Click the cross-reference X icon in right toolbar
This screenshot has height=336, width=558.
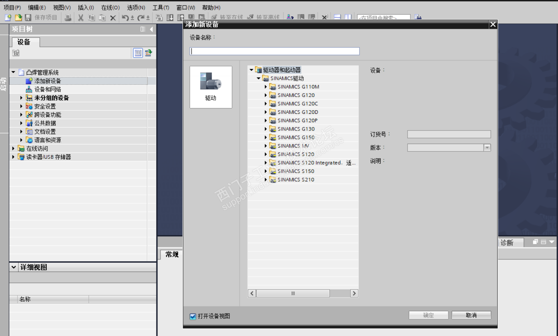[324, 17]
